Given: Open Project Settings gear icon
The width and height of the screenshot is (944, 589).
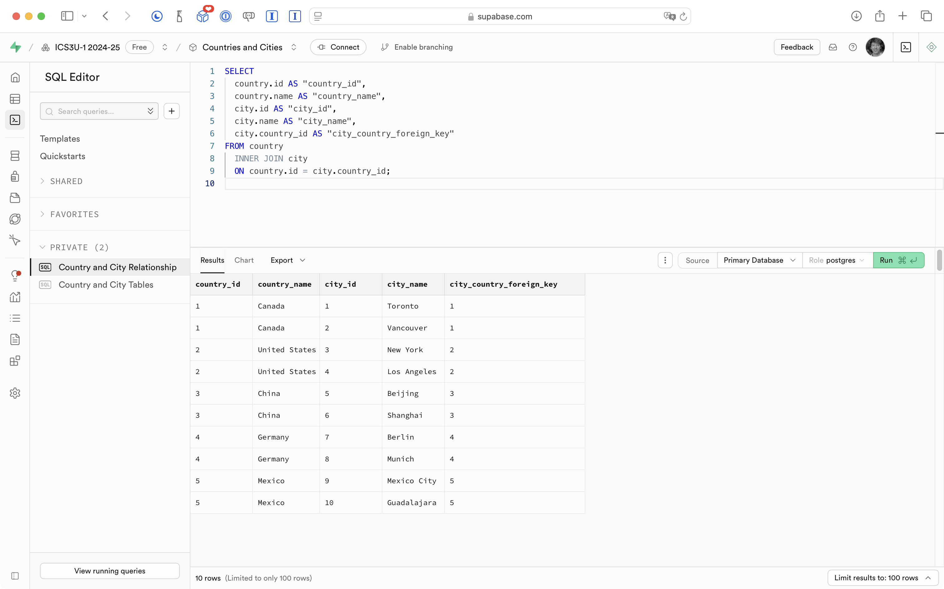Looking at the screenshot, I should point(15,393).
